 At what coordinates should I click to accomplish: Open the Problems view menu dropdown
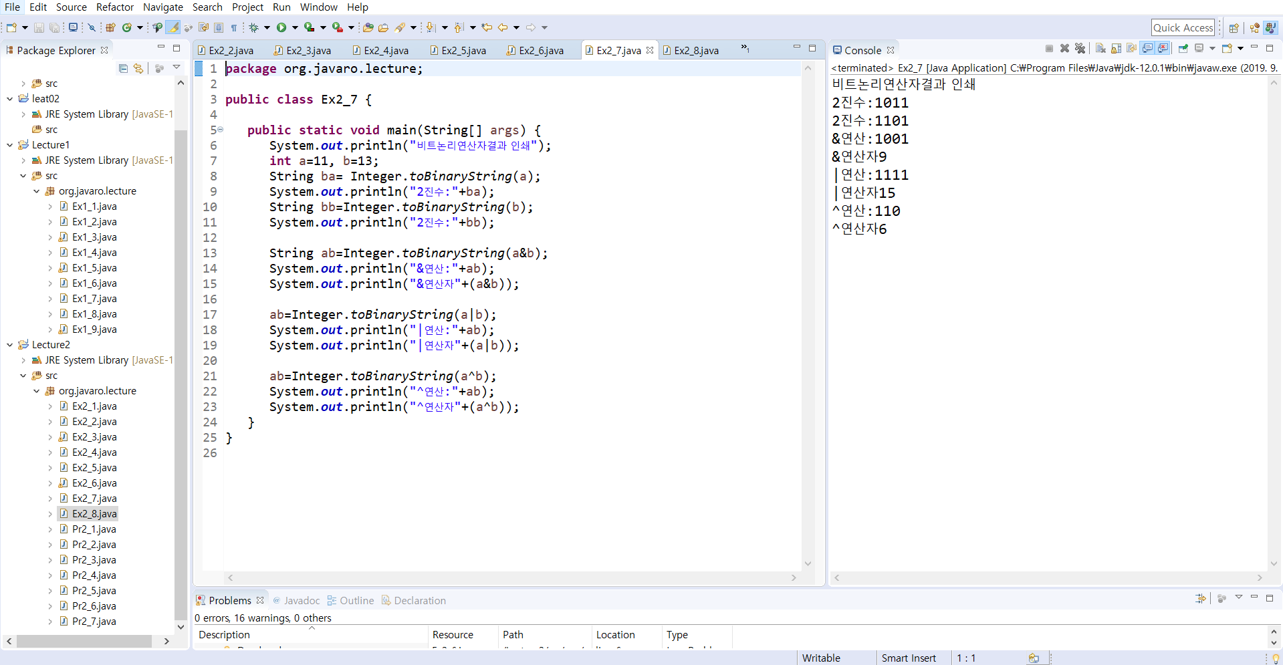1238,597
